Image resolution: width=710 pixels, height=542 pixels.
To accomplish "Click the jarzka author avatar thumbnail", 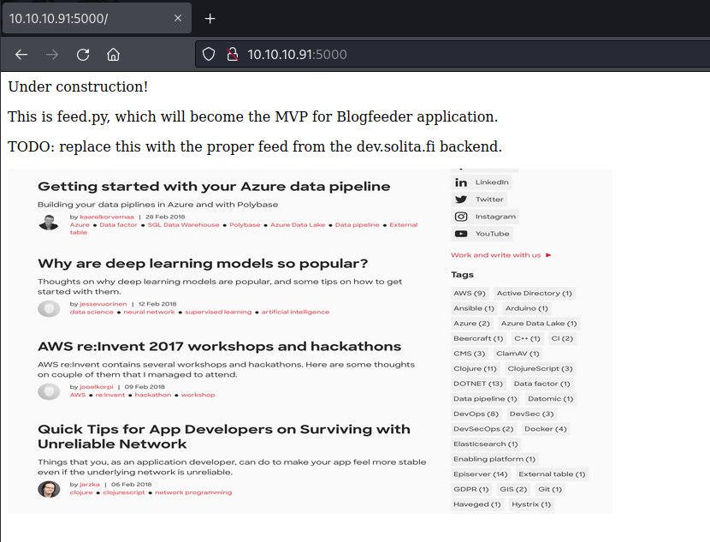I will (x=49, y=489).
